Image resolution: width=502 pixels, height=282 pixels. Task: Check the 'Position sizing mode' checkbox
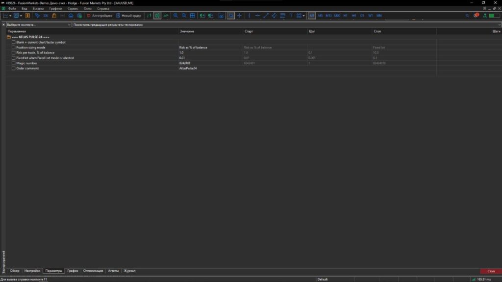click(x=13, y=47)
